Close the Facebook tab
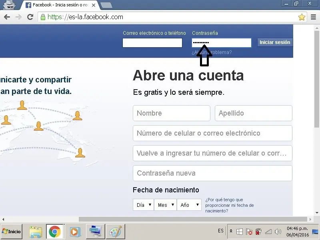 click(94, 5)
